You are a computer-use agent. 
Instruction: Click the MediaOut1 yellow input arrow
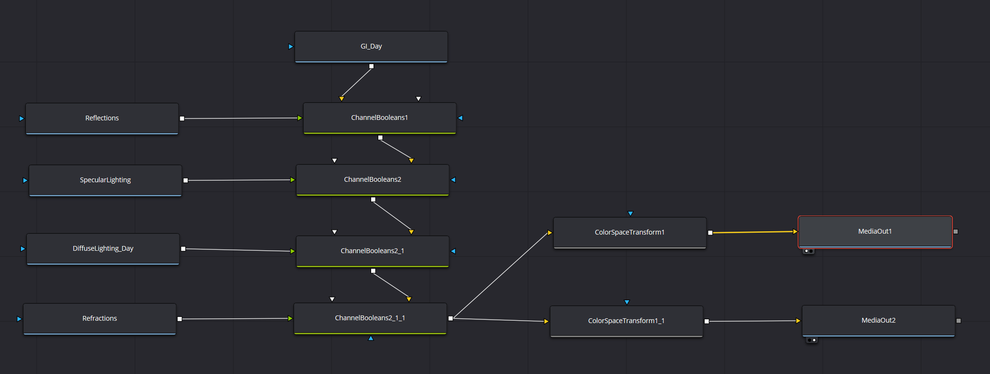pos(795,232)
